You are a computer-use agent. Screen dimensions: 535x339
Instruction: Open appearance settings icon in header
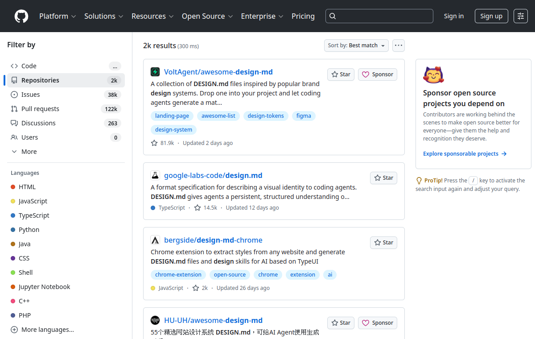coord(521,16)
